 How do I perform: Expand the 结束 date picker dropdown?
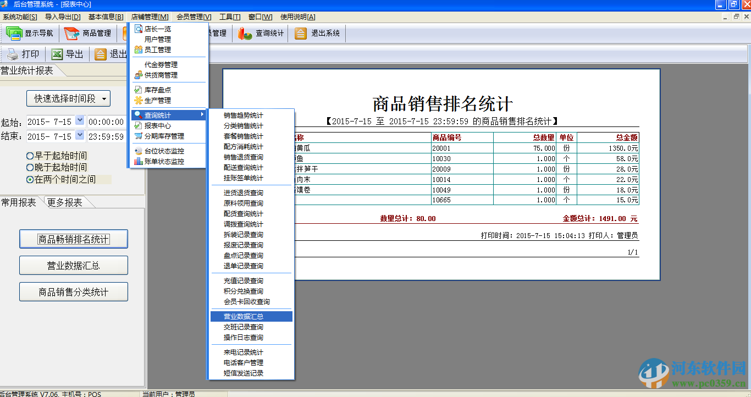pos(80,136)
